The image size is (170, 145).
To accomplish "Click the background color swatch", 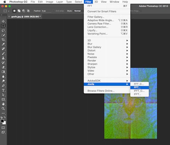I will 5,123.
